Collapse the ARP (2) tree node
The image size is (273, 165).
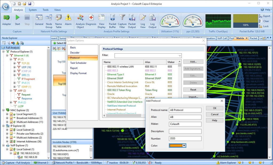pos(11,91)
